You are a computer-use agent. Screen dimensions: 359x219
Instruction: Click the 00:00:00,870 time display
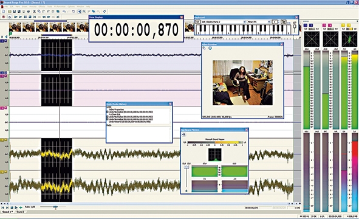tap(136, 30)
